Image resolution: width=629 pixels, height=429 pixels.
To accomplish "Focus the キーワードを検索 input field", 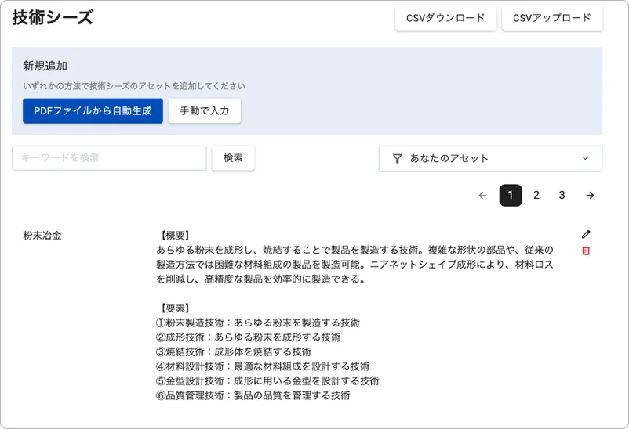I will 109,157.
